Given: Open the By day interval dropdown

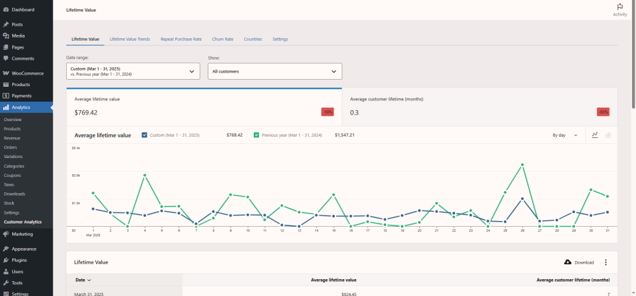Looking at the screenshot, I should [x=565, y=135].
